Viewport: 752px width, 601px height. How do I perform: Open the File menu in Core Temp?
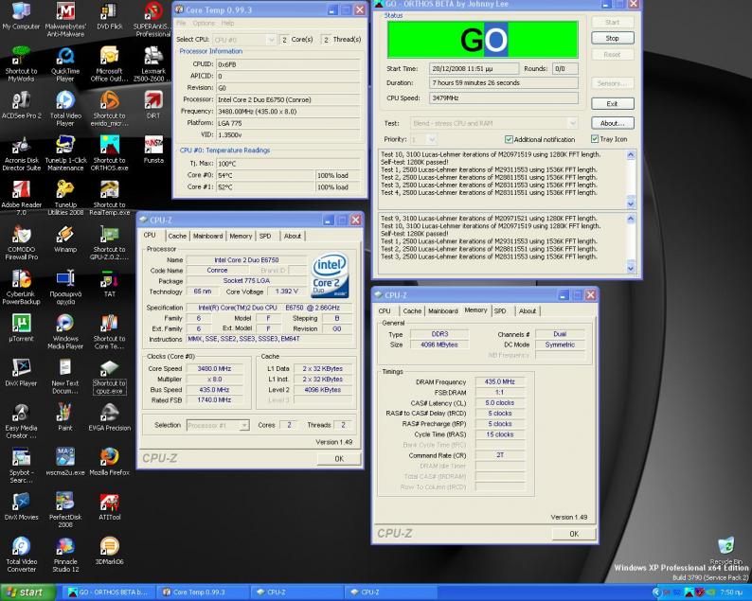[x=181, y=23]
